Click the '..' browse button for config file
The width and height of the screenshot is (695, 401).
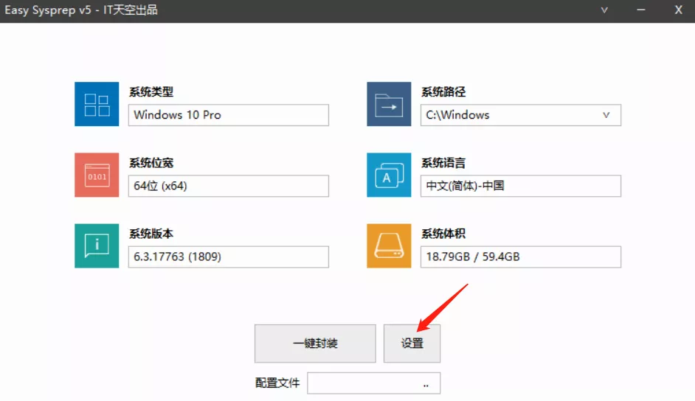coord(426,383)
